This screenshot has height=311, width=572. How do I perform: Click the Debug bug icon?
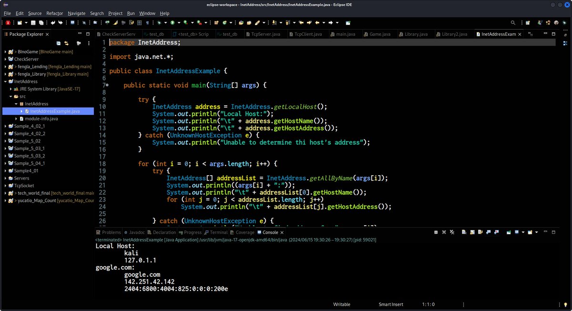click(159, 22)
